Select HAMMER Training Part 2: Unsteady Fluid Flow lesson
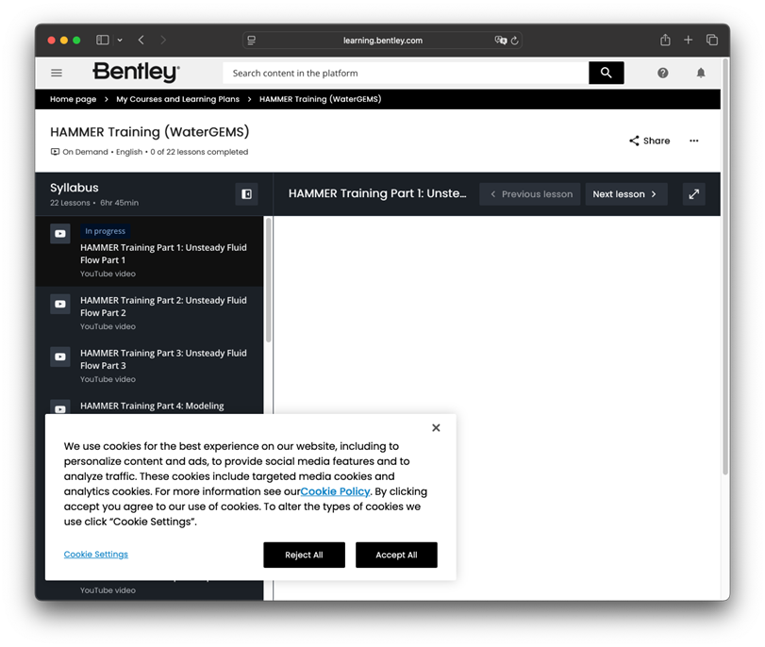 [149, 313]
